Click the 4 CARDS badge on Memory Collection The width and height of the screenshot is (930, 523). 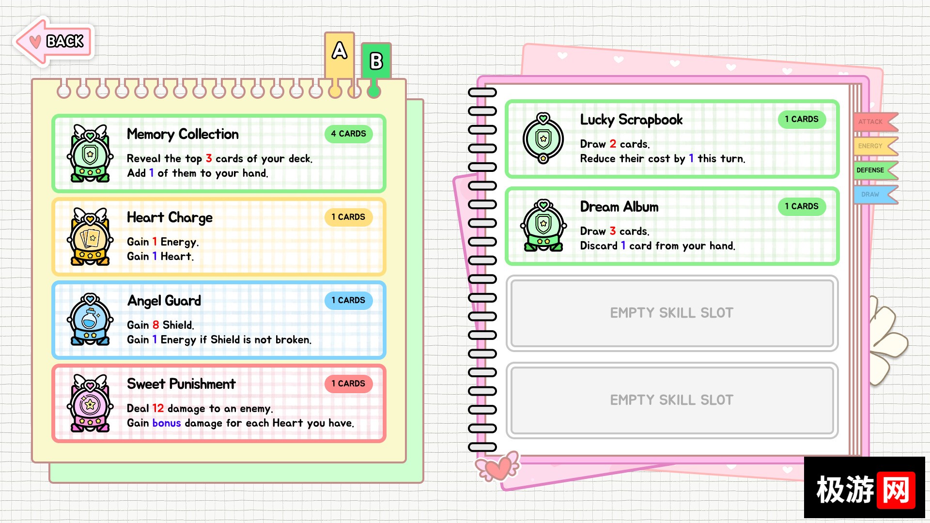(x=349, y=134)
